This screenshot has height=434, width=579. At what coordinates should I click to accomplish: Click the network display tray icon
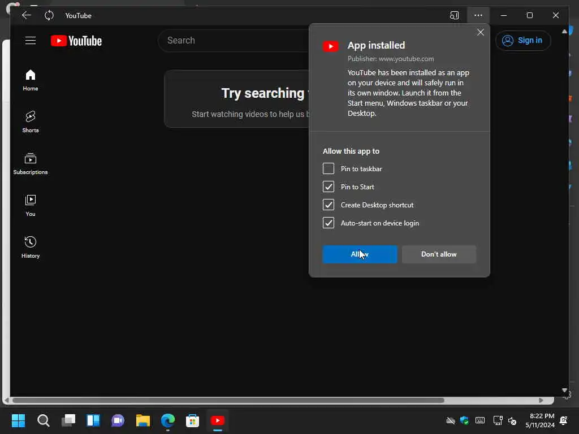tap(498, 420)
